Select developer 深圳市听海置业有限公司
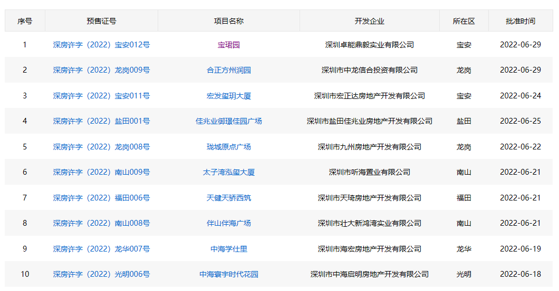The height and width of the screenshot is (291, 559). pos(369,172)
